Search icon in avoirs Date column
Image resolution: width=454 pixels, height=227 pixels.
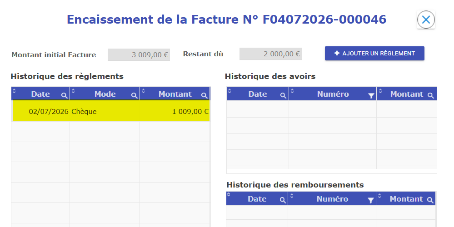[283, 95]
